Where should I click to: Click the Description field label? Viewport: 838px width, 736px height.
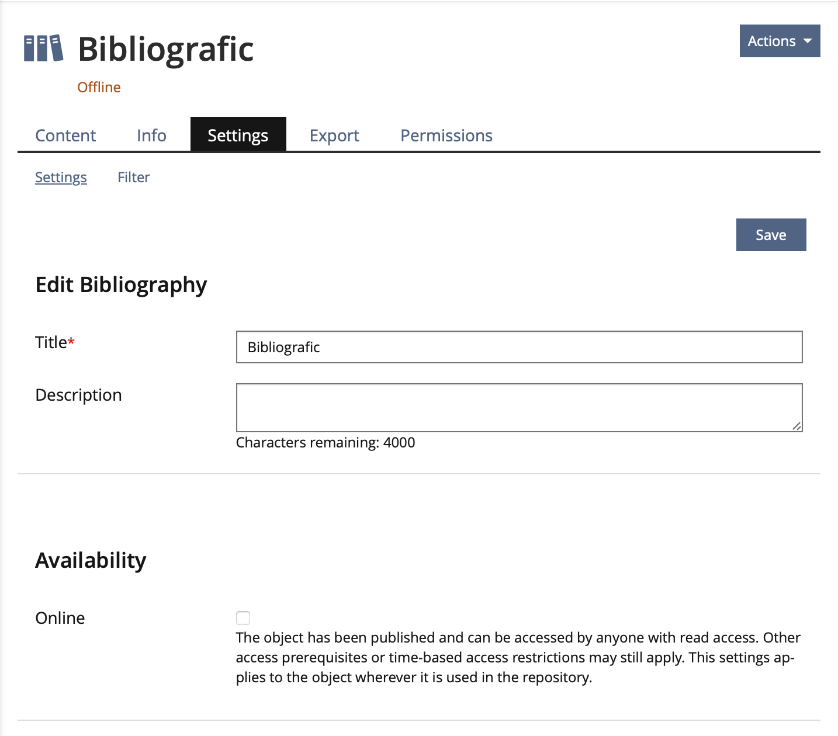78,395
